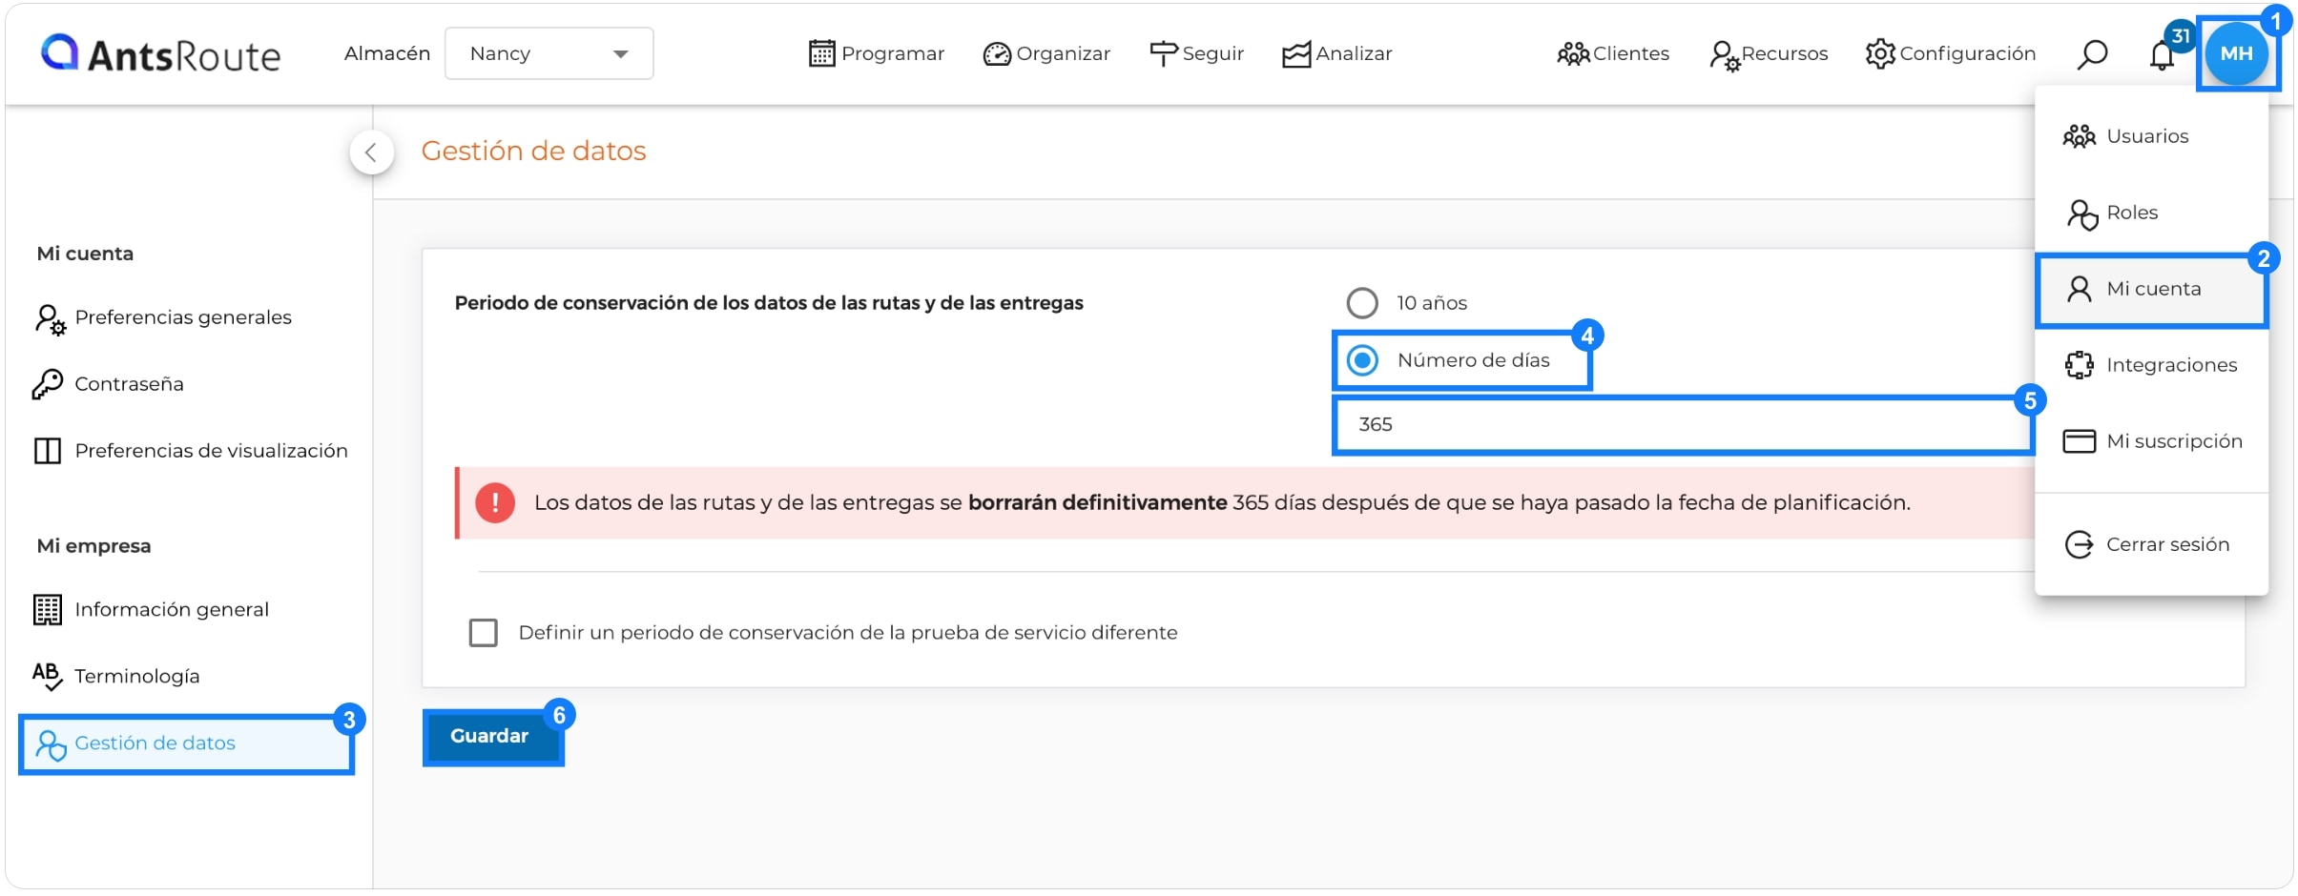Click the Guardar button
The height and width of the screenshot is (896, 2298).
click(x=492, y=736)
